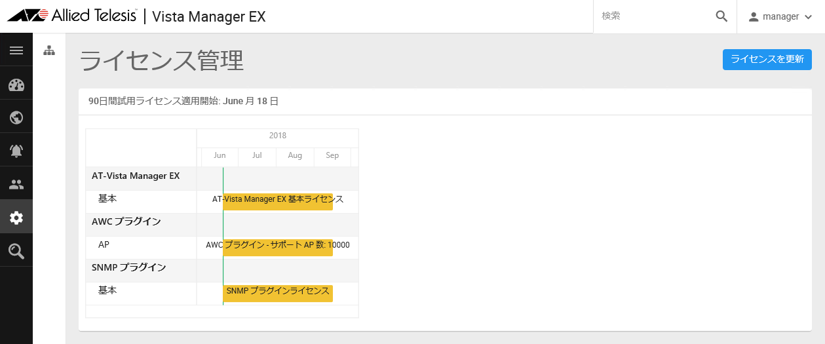
Task: Expand the manager account dropdown
Action: pyautogui.click(x=780, y=16)
